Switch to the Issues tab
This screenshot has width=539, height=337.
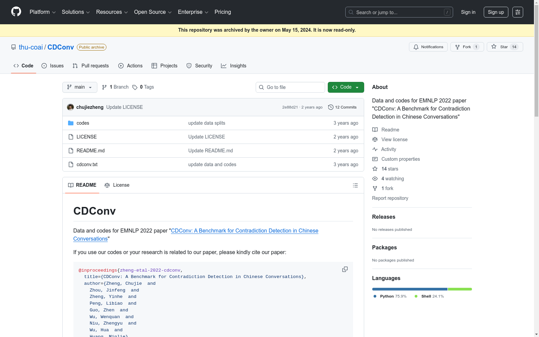pos(53,66)
